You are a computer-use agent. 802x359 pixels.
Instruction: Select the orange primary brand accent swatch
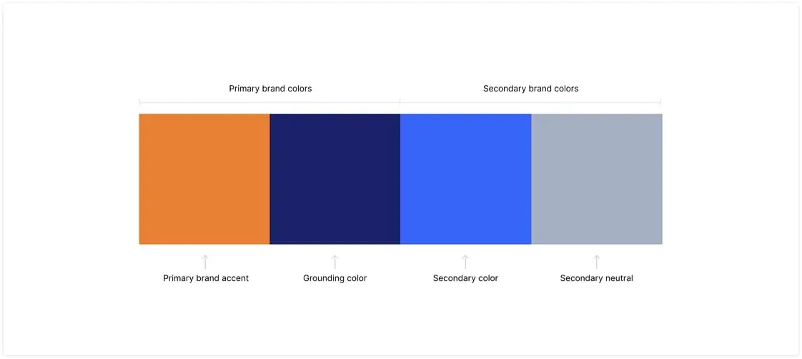point(204,179)
